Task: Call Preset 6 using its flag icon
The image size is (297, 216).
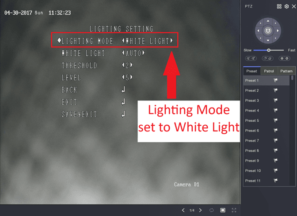Action: coord(276,130)
